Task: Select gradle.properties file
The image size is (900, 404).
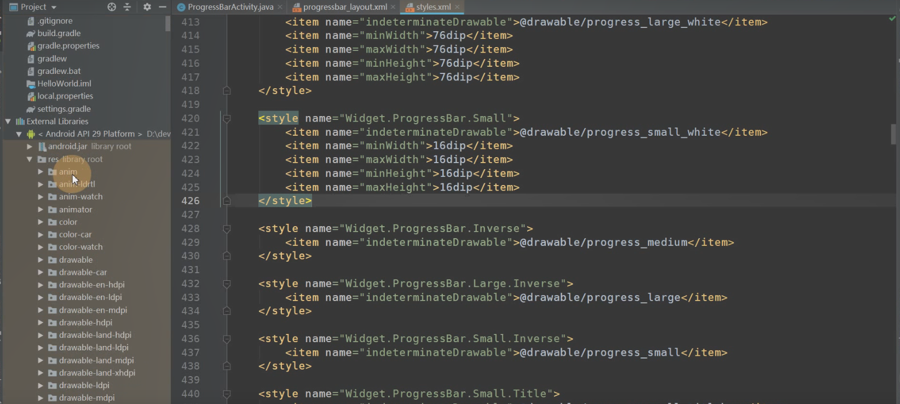Action: pyautogui.click(x=68, y=46)
